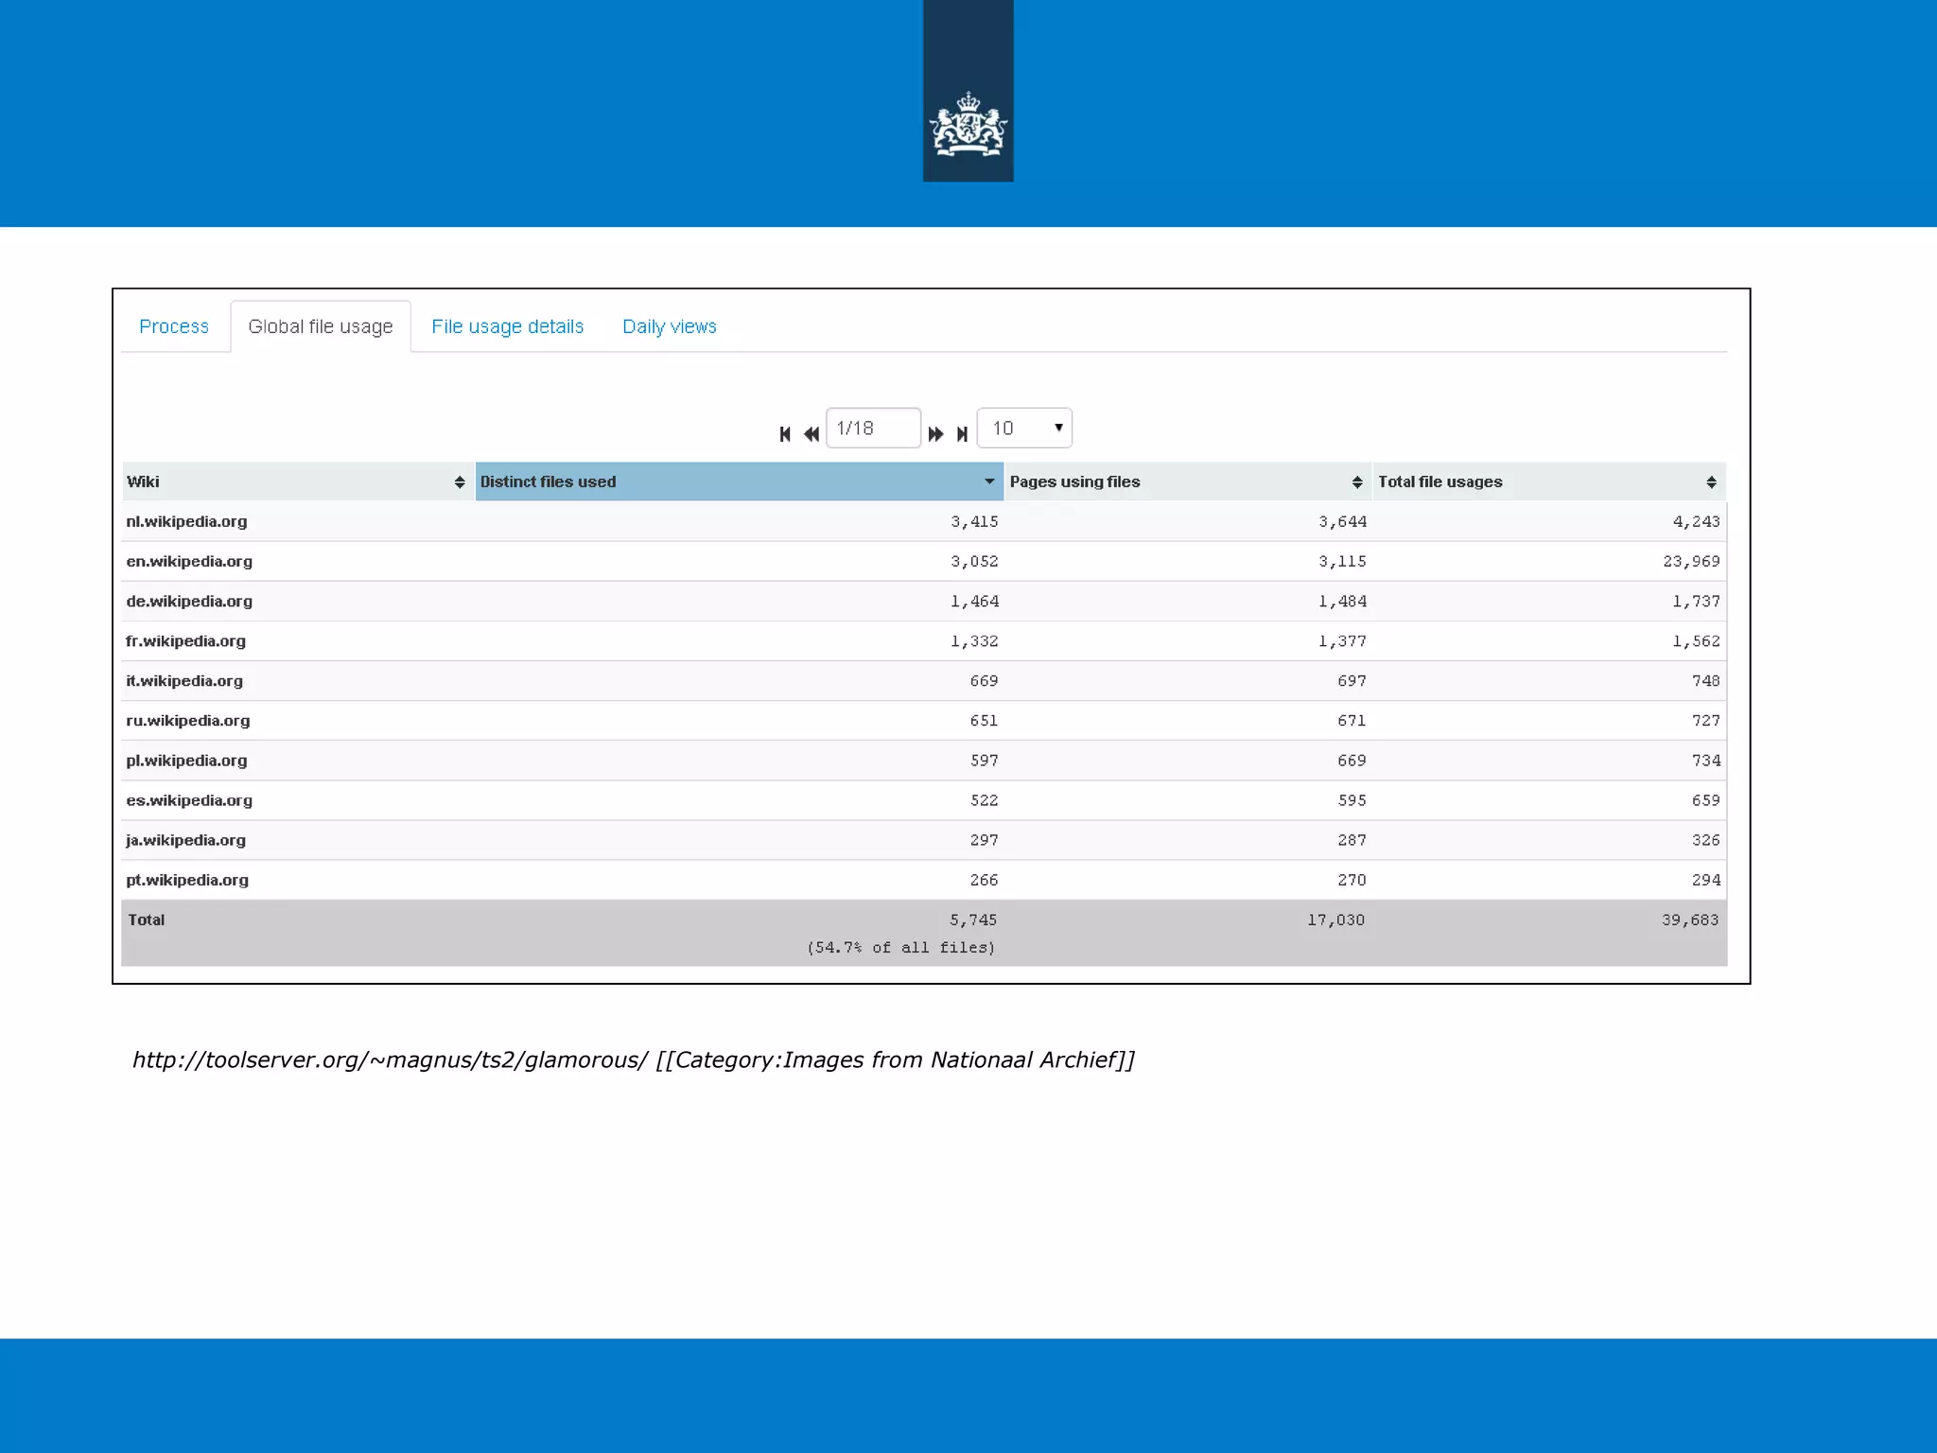Sort by Total file usages arrows
The width and height of the screenshot is (1937, 1453).
1711,482
